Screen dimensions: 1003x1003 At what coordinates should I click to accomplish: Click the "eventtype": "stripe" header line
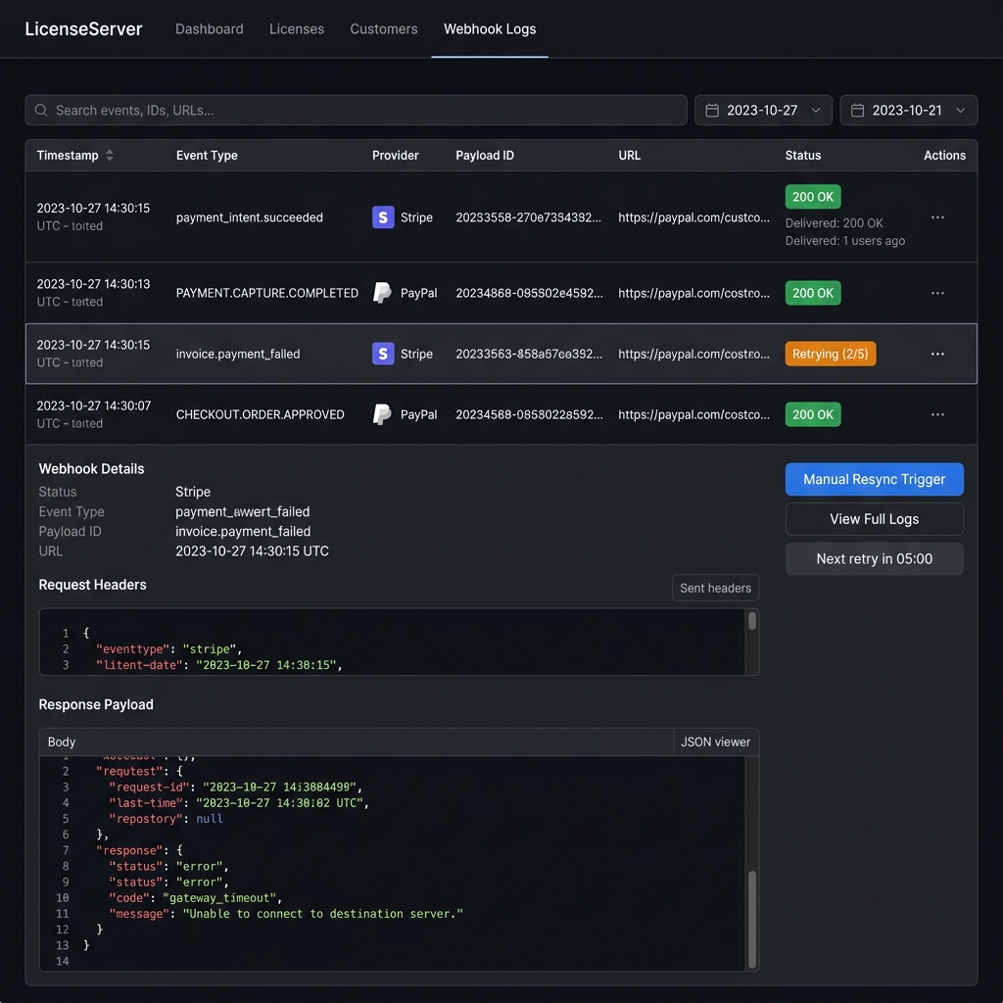(x=168, y=649)
